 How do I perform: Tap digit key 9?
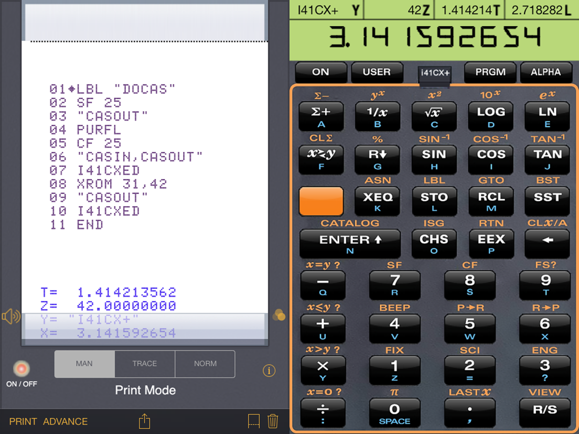[545, 285]
